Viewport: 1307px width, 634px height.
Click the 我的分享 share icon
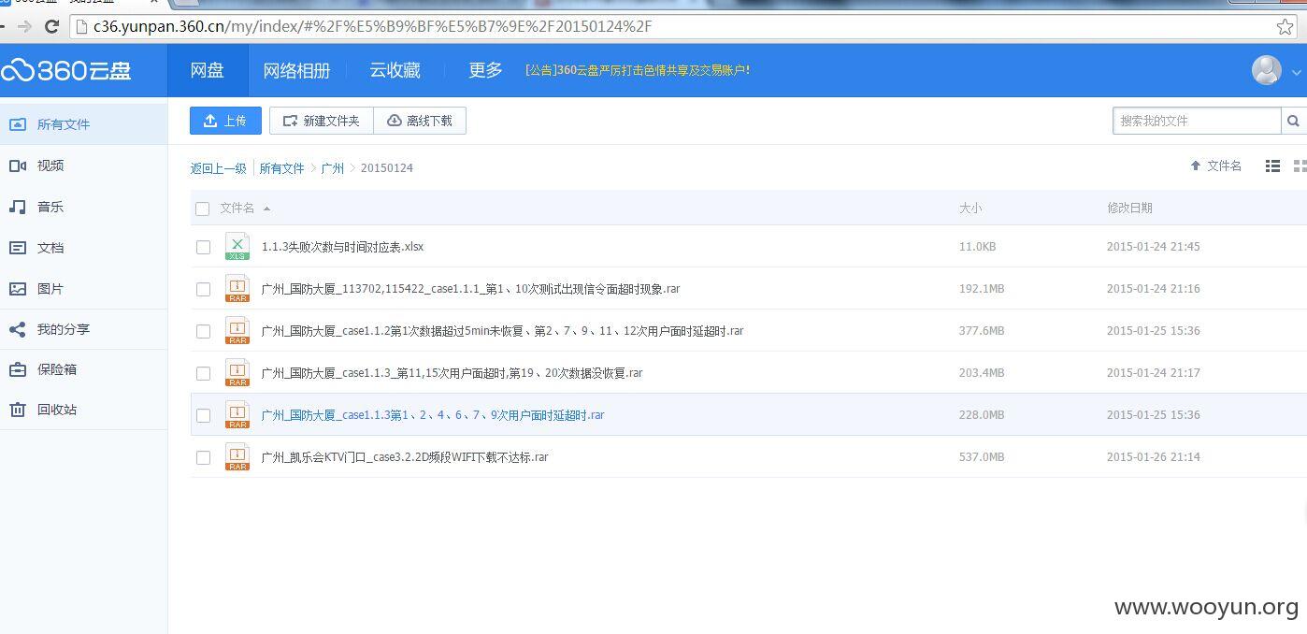click(18, 329)
